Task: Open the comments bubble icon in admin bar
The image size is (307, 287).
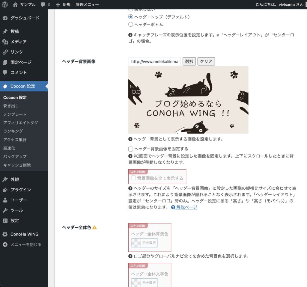Action: 43,4
